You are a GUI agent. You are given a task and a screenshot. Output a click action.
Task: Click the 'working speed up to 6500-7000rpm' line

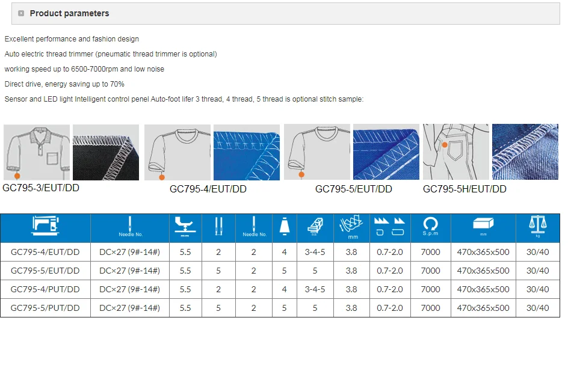click(84, 69)
